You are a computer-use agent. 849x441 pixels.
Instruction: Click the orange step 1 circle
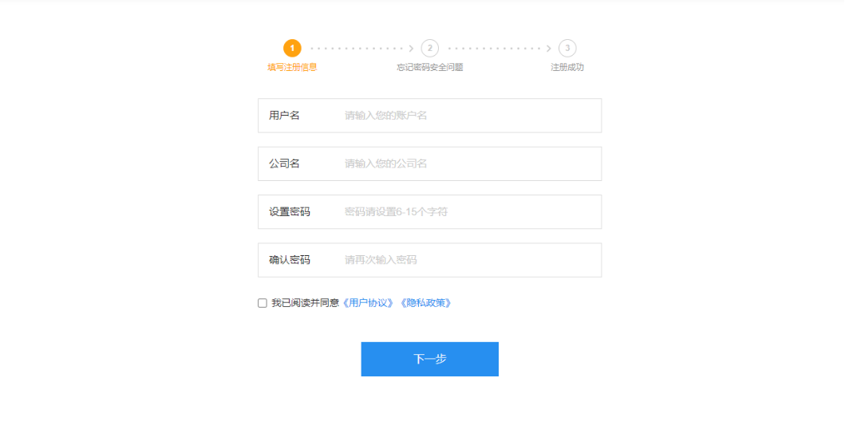tap(292, 48)
